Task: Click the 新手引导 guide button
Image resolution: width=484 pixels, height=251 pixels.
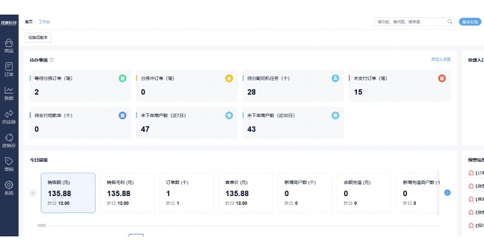Action: coord(470,22)
